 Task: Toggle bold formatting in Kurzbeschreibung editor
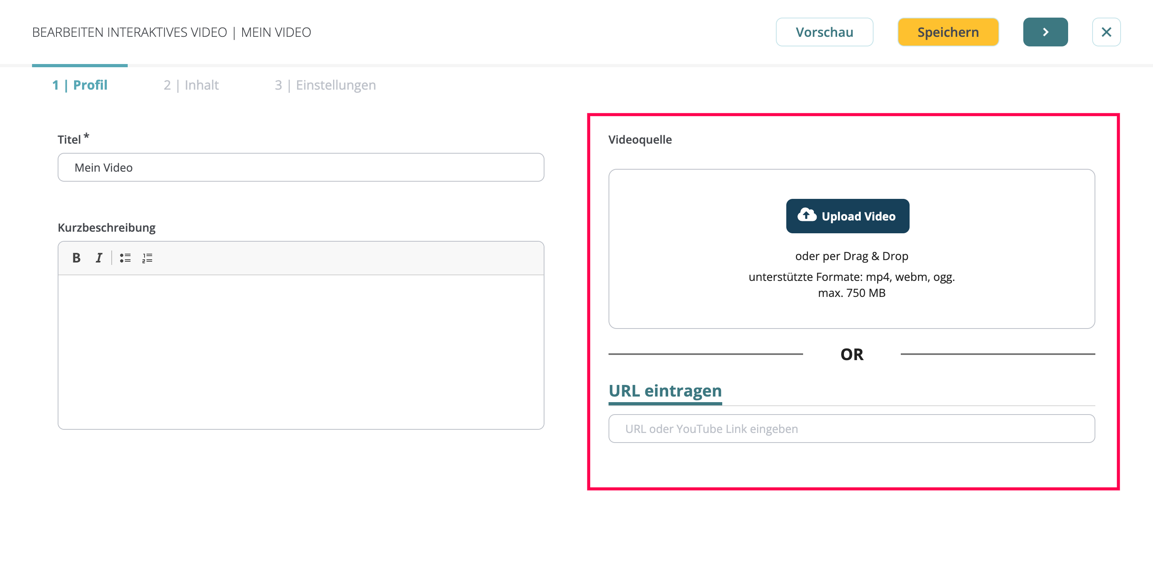76,258
